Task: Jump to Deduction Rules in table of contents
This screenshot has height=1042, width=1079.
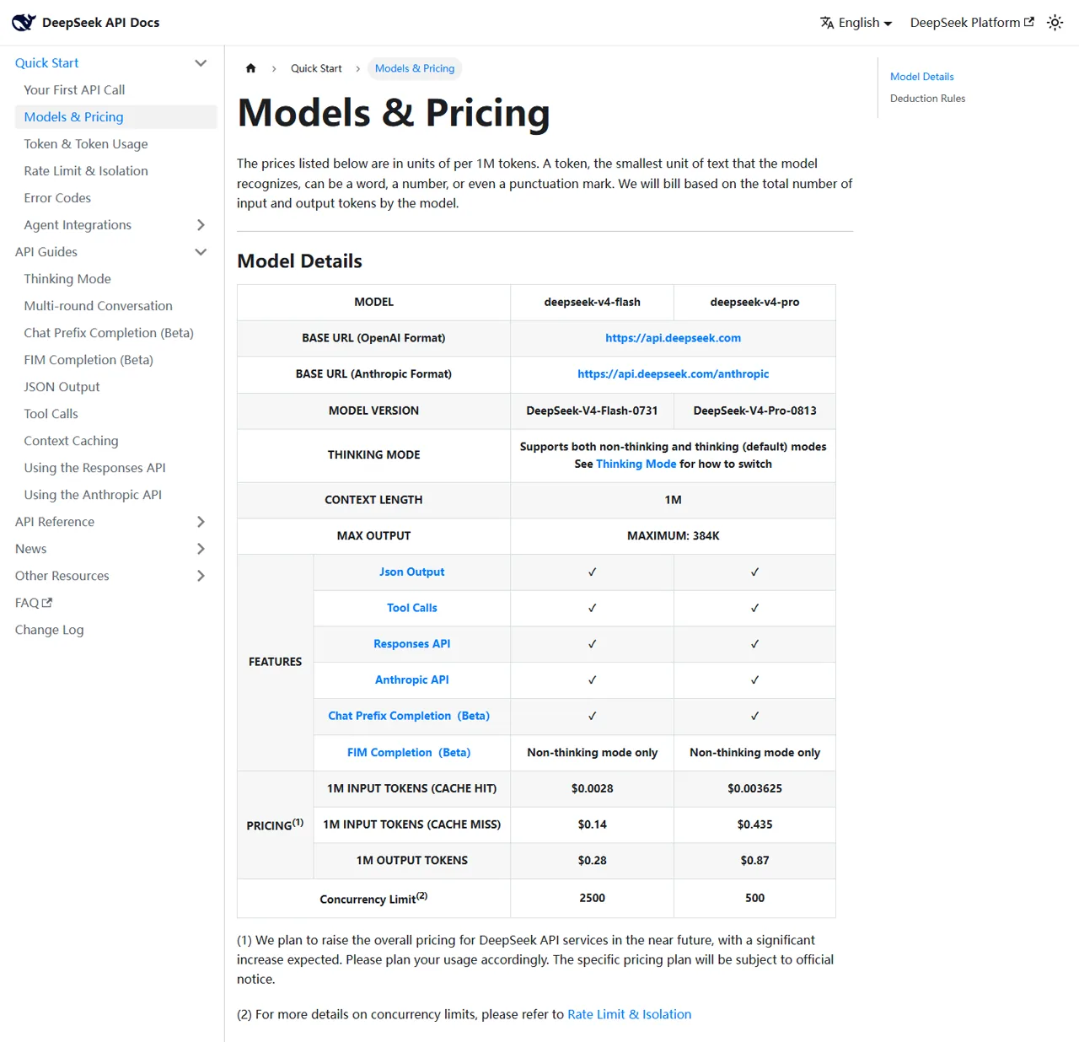Action: click(927, 99)
